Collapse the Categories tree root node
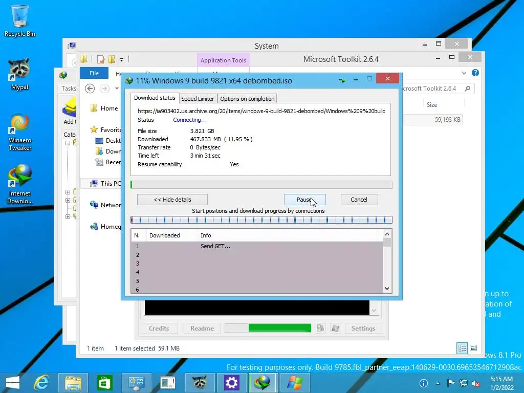The image size is (524, 393). pyautogui.click(x=68, y=143)
